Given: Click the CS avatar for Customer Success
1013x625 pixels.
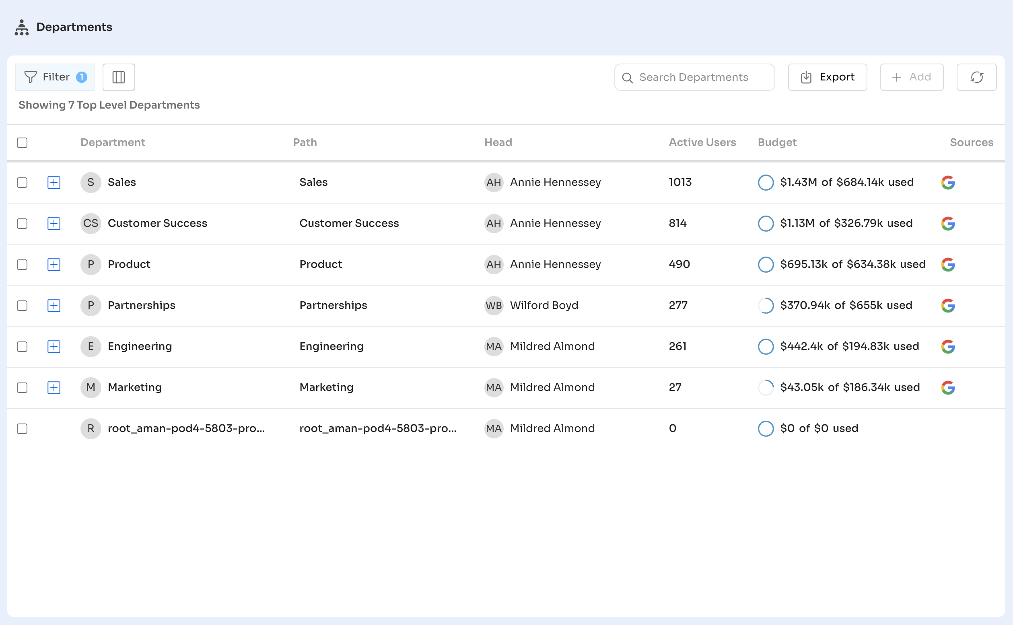Looking at the screenshot, I should coord(91,224).
